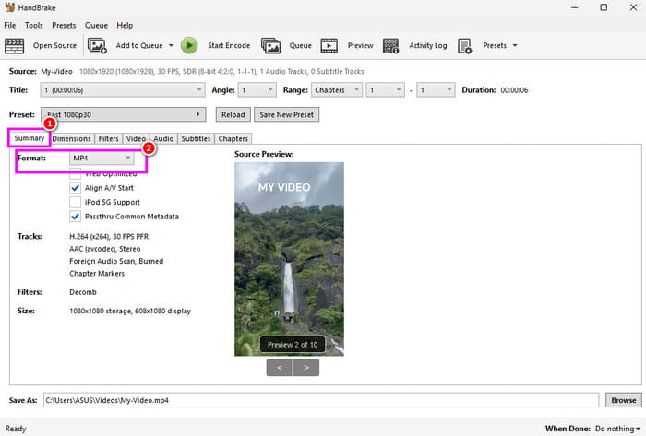Open the When Done dropdown
Viewport: 646px width, 436px height.
pos(617,429)
